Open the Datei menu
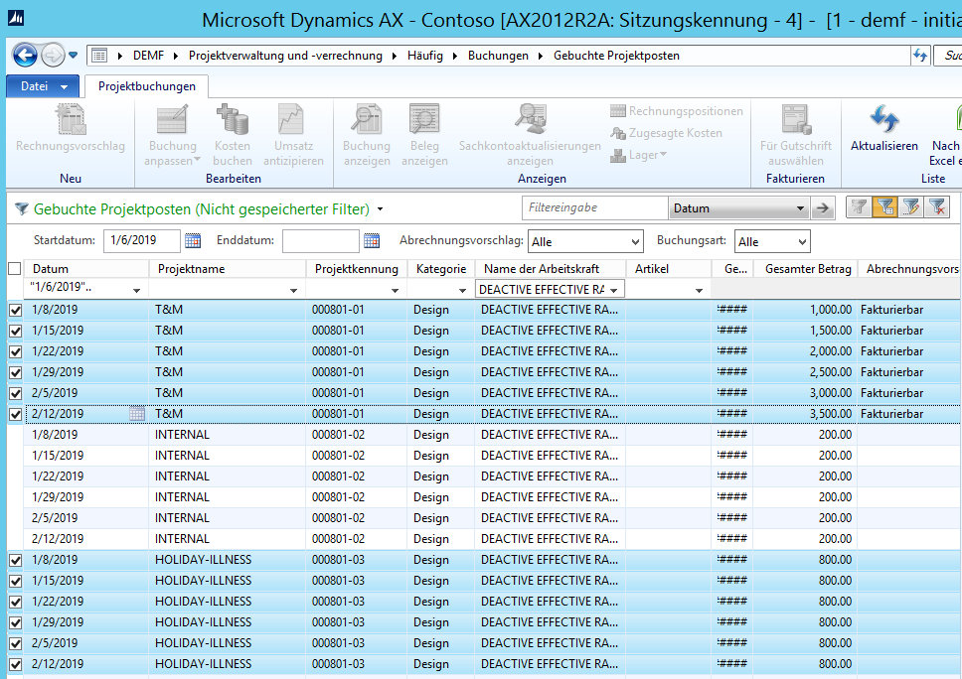Viewport: 962px width, 679px height. click(x=42, y=86)
